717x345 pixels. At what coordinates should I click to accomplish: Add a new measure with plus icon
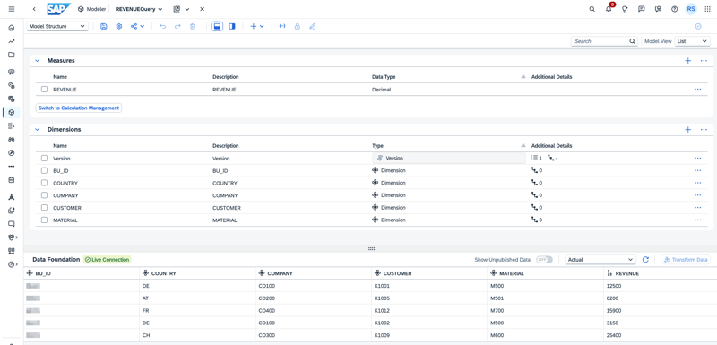(x=687, y=60)
